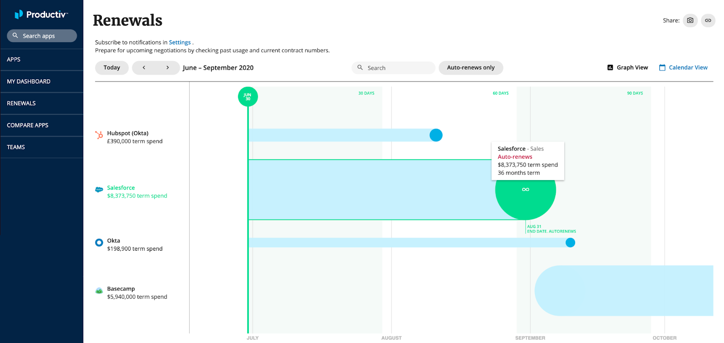Click the Salesforce cloud icon
The width and height of the screenshot is (724, 343).
(99, 190)
